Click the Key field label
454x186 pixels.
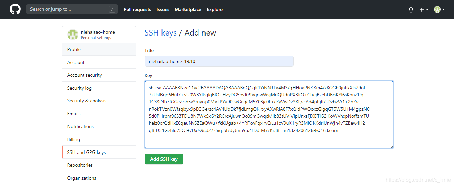point(148,75)
